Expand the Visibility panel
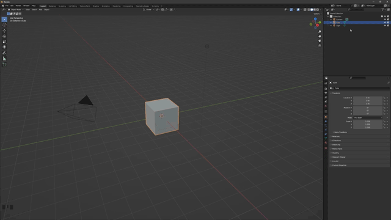This screenshot has width=391, height=220. pyautogui.click(x=335, y=153)
